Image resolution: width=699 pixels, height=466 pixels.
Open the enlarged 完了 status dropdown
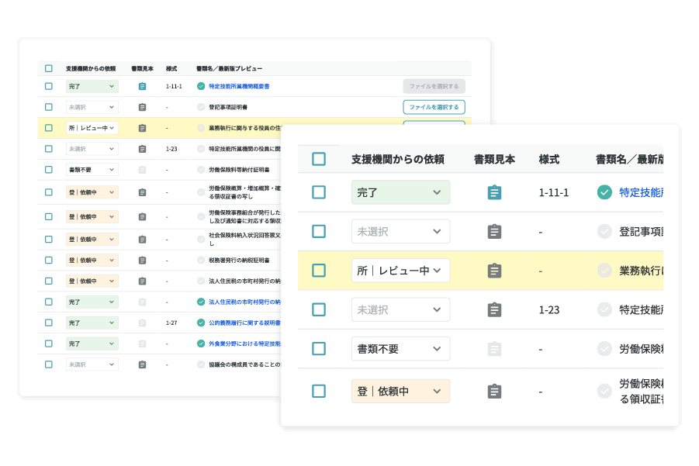(400, 192)
